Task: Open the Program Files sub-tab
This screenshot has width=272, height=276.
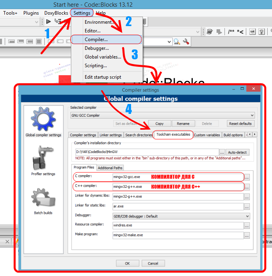Action: tap(84, 167)
